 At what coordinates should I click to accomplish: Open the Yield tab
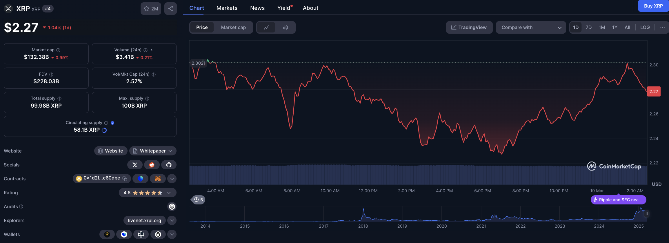coord(284,8)
